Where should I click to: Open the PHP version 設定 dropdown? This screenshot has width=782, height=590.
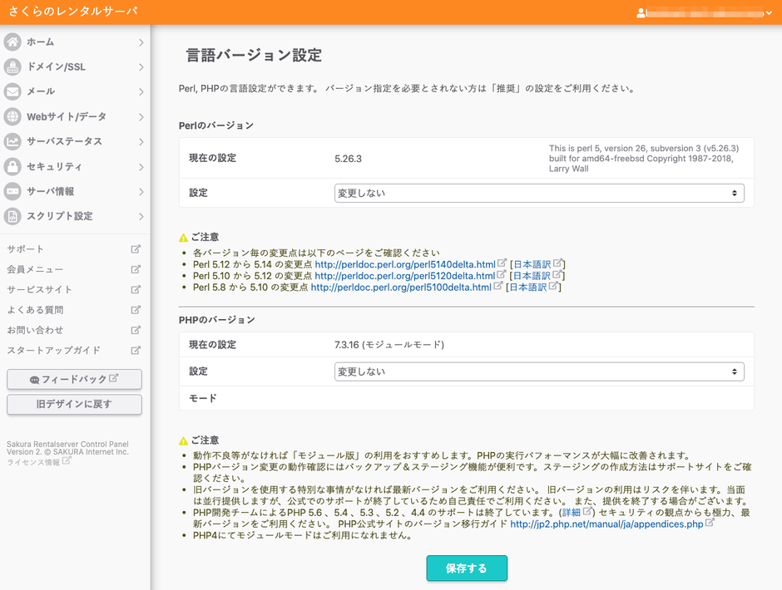click(538, 371)
